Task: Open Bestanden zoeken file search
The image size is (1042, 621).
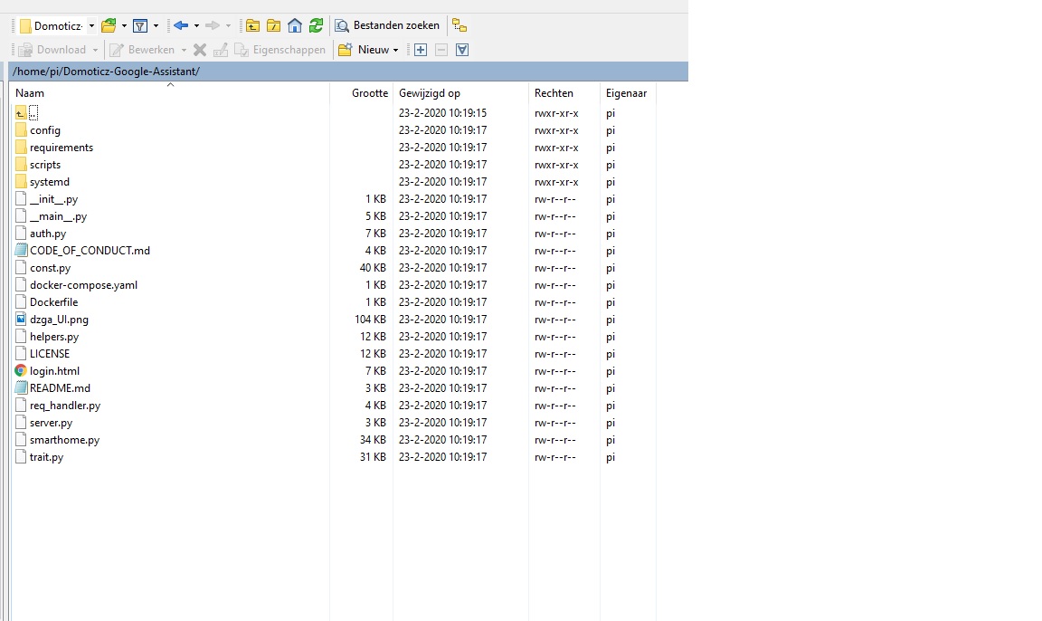Action: 387,26
